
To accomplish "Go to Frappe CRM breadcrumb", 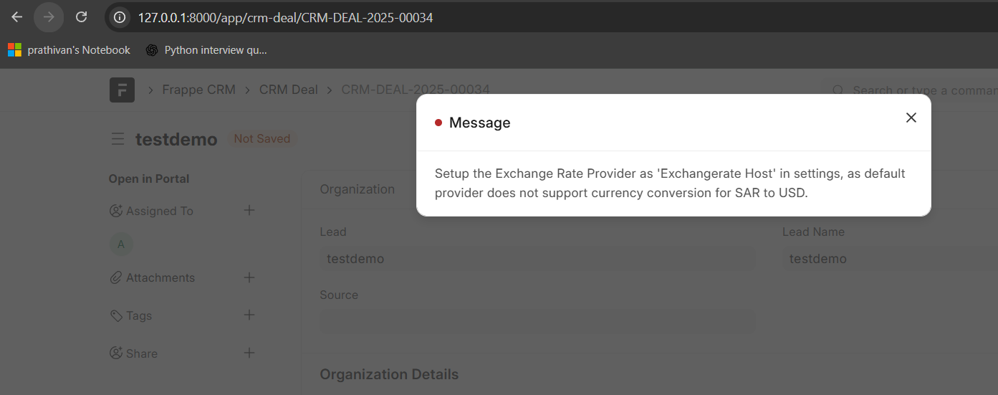I will click(198, 90).
